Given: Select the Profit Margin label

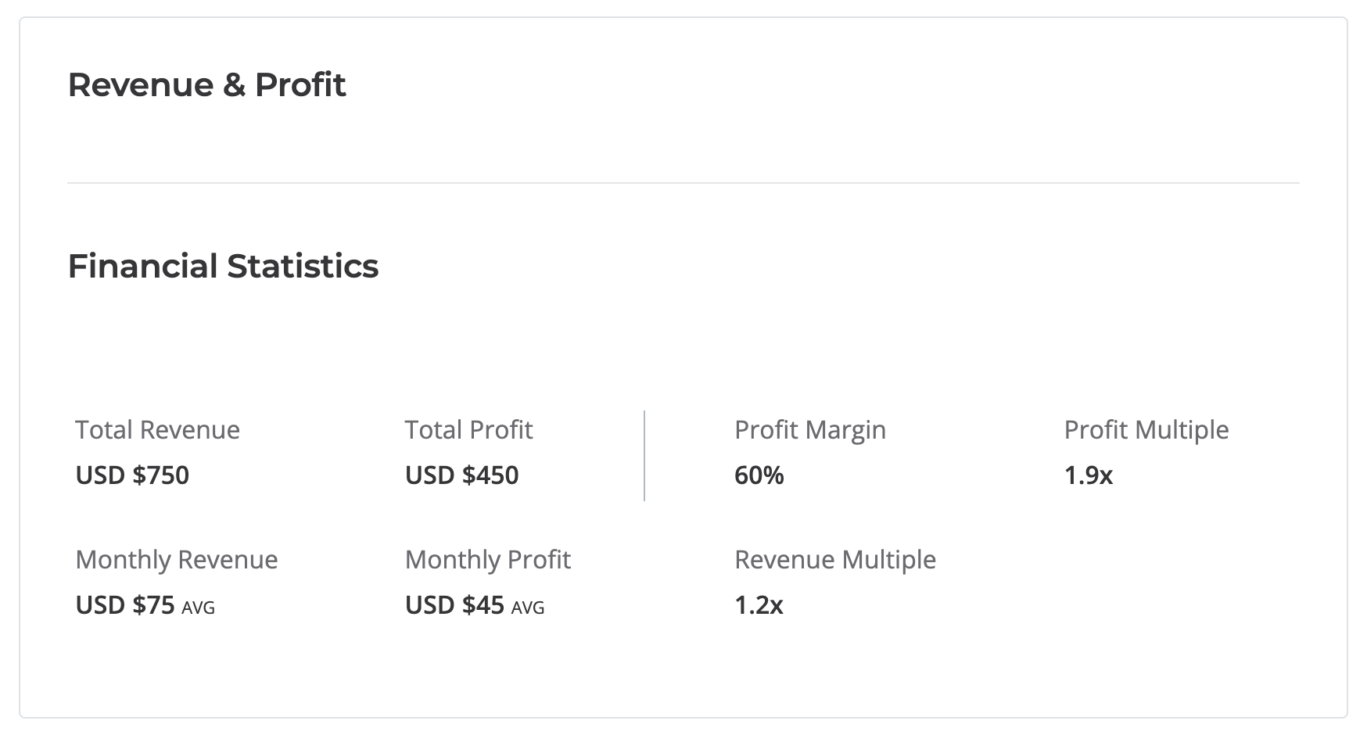Looking at the screenshot, I should (x=809, y=429).
